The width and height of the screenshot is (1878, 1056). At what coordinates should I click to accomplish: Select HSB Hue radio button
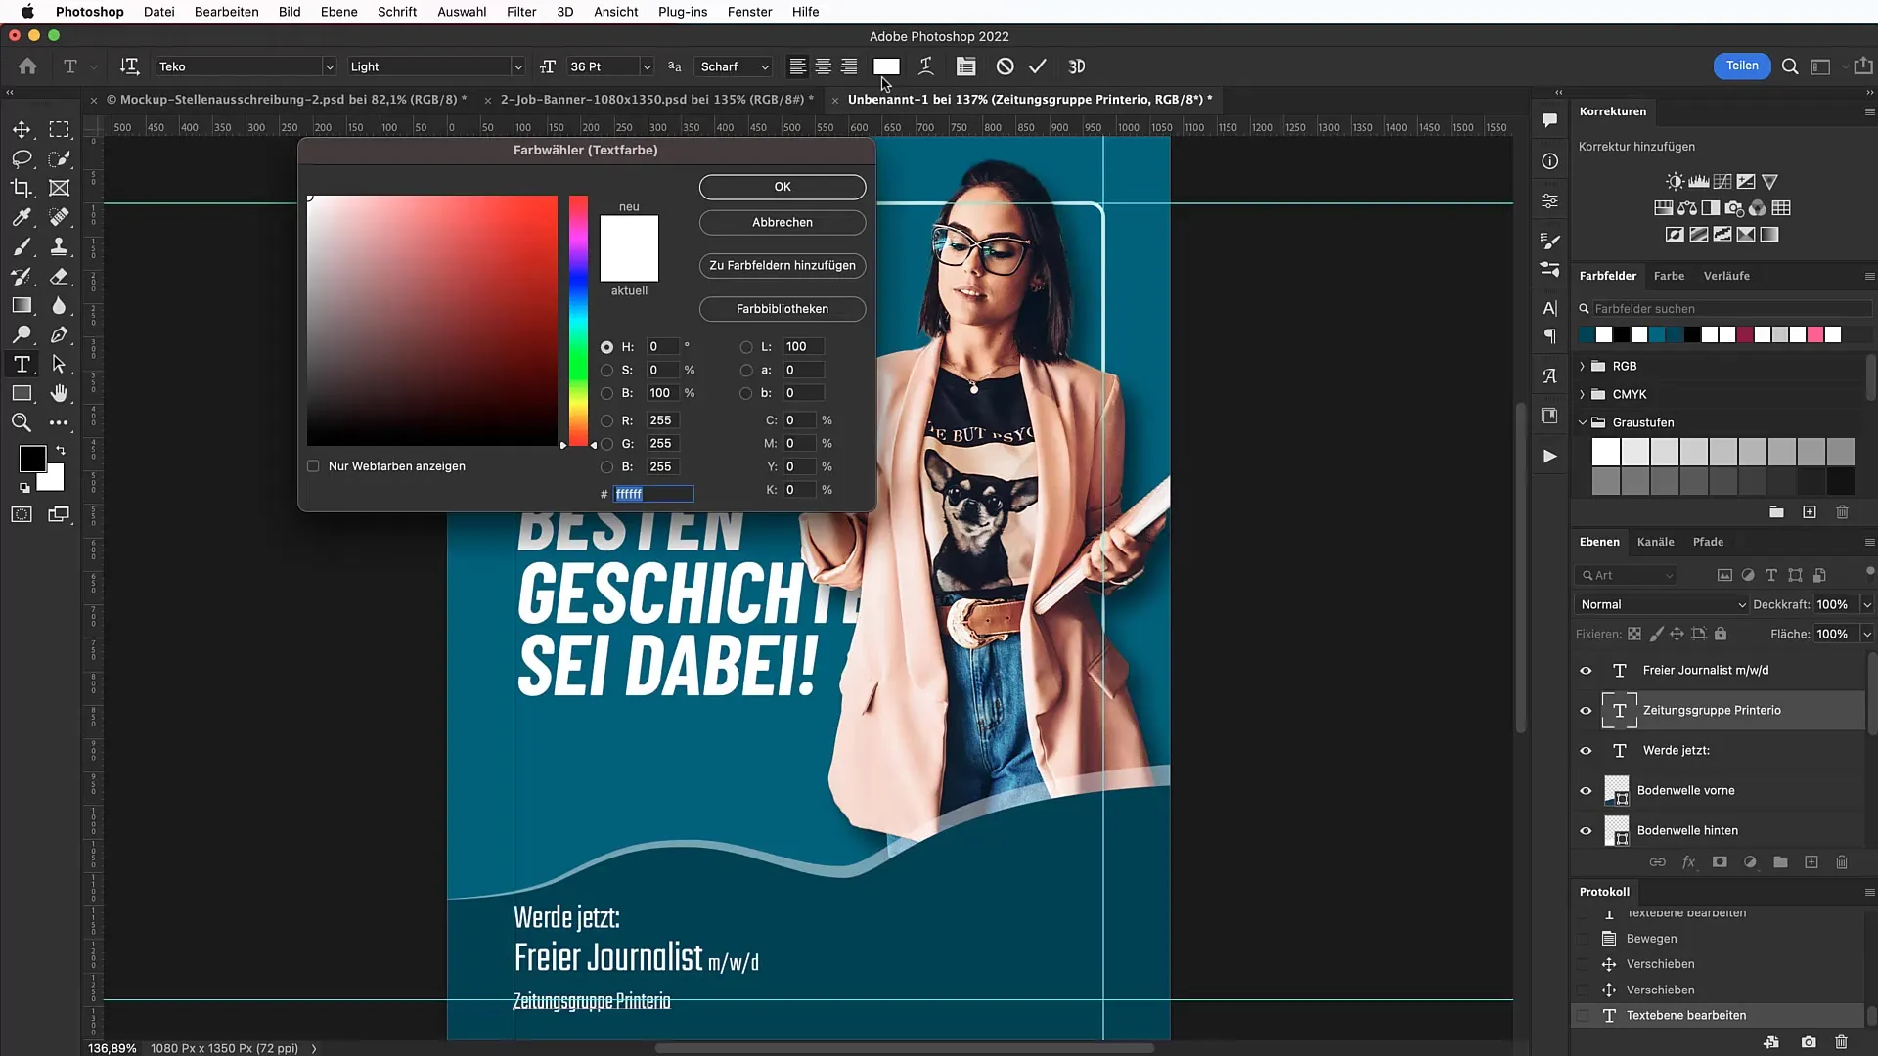pos(607,345)
